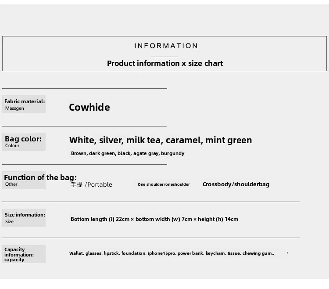Click the Size information label box
This screenshot has width=329, height=289.
pos(24,218)
